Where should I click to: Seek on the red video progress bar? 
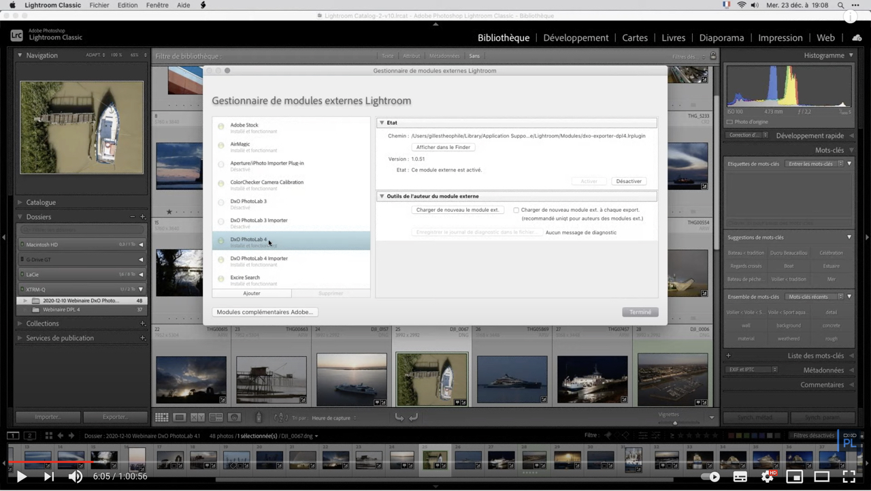(435, 462)
